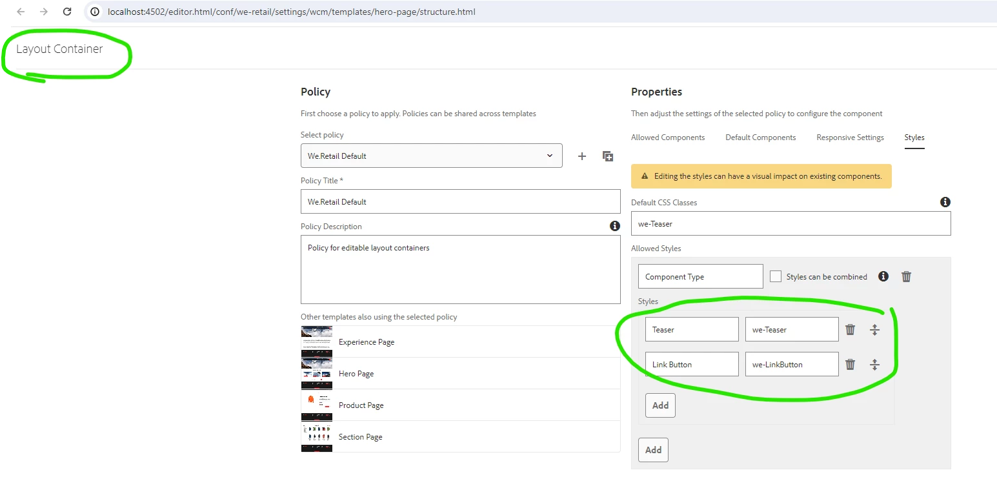Select the Product Page text row
This screenshot has width=997, height=499.
tap(361, 405)
